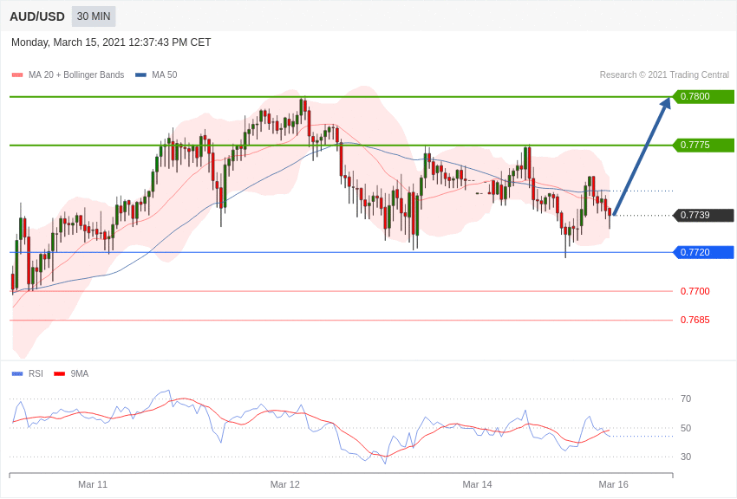Click the 0.7720 blue pivot label
The height and width of the screenshot is (499, 737).
click(704, 253)
